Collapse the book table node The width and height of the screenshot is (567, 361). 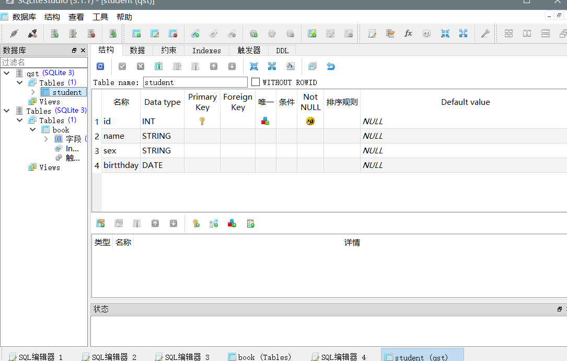tap(33, 129)
